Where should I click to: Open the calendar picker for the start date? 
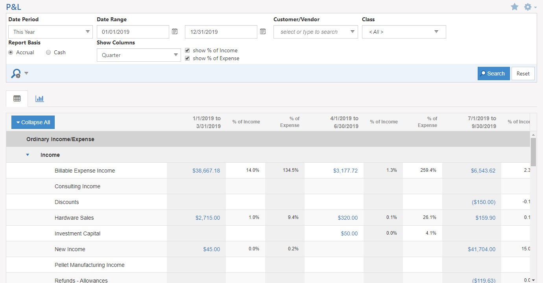coord(175,31)
